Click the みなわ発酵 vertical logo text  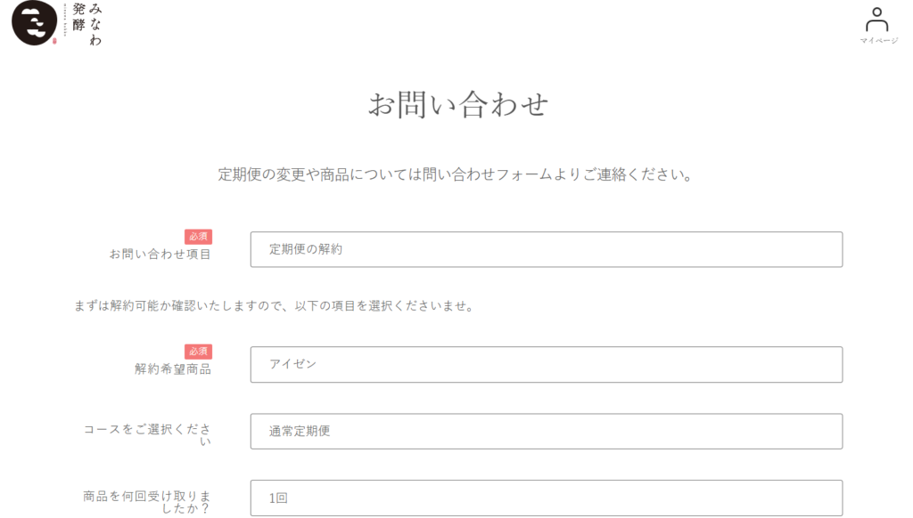87,24
